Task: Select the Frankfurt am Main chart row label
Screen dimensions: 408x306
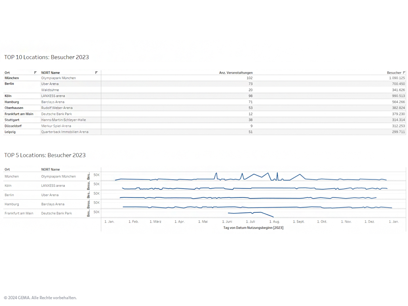Action: click(19, 213)
